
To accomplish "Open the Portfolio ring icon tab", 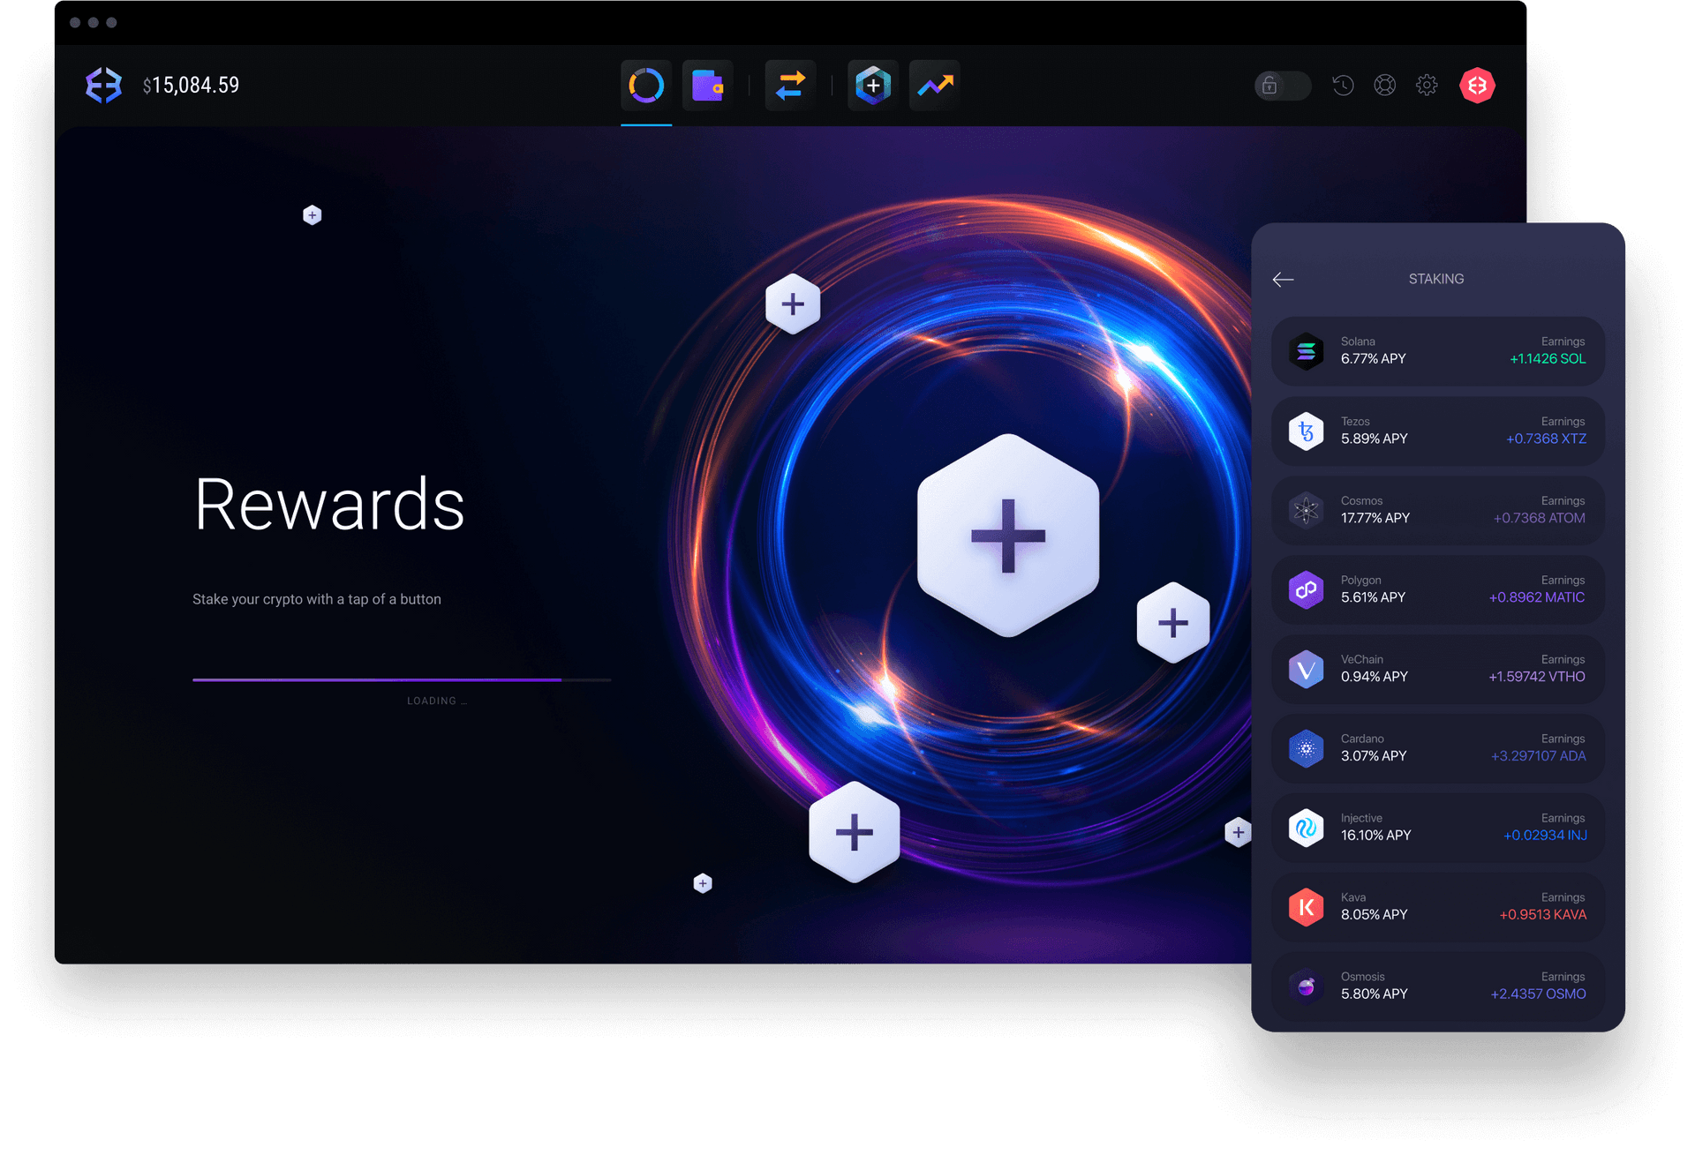I will click(x=646, y=86).
